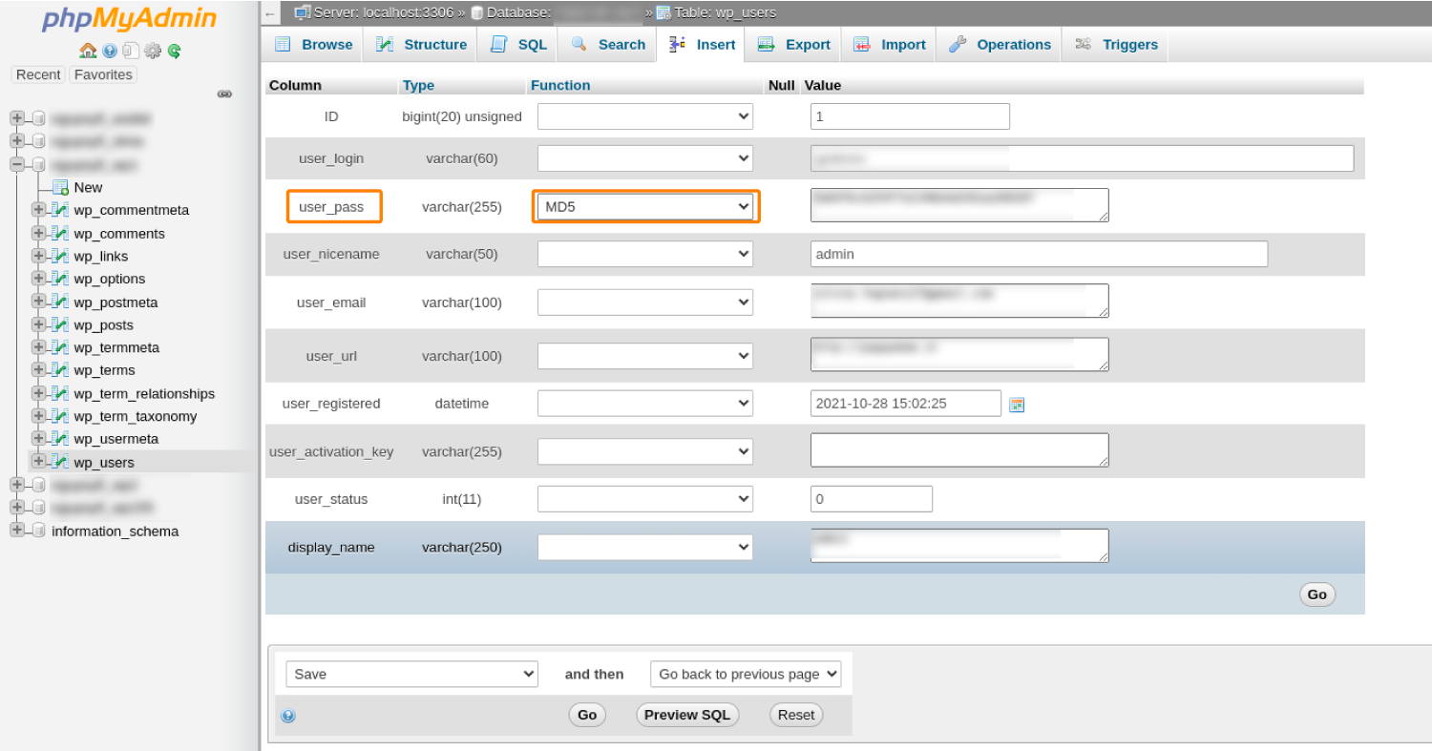Expand wp_term_relationships table node
1432x751 pixels.
coord(38,393)
